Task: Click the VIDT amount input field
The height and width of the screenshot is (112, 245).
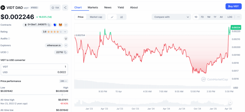Action: coord(34,67)
